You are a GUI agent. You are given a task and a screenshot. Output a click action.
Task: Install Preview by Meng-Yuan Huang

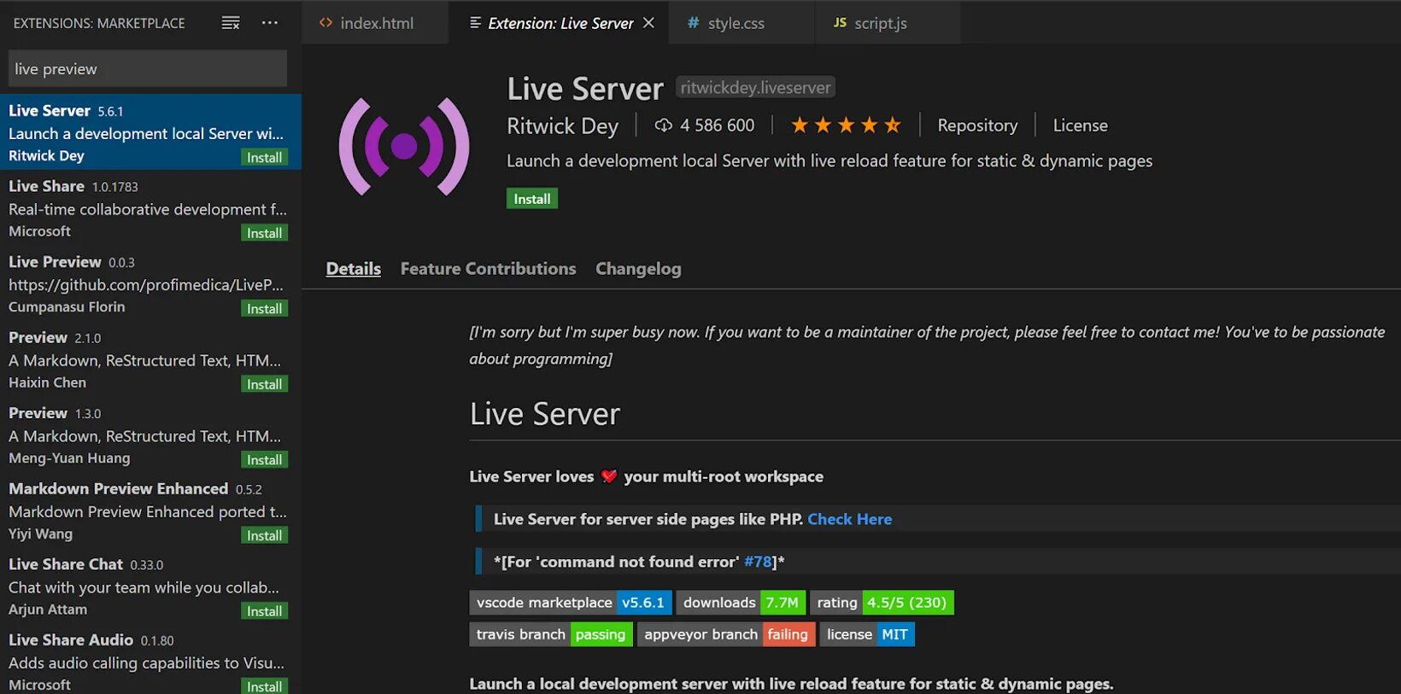[x=264, y=459]
